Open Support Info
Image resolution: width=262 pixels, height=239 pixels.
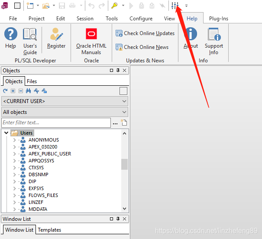tap(214, 41)
